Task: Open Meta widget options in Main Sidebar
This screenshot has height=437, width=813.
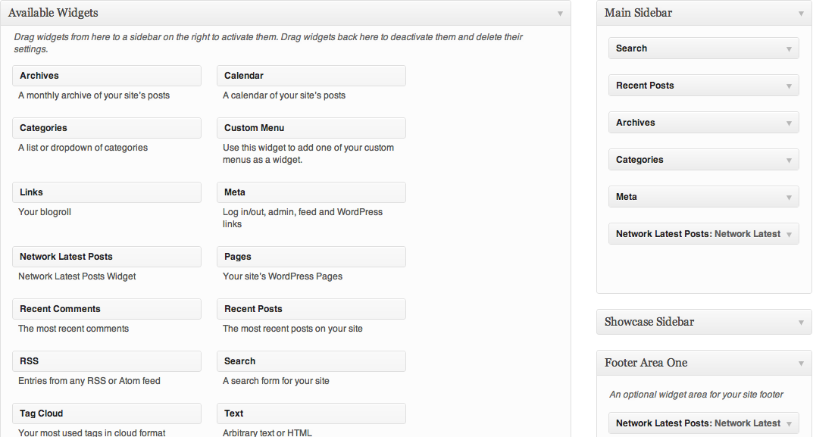Action: point(789,198)
